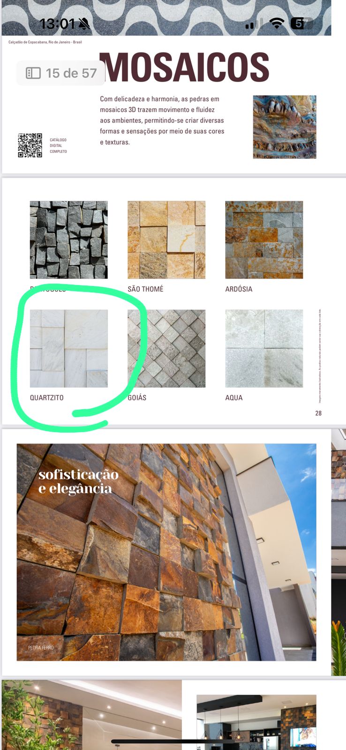Select the São Thomé stone sample image
The image size is (346, 750).
(166, 240)
